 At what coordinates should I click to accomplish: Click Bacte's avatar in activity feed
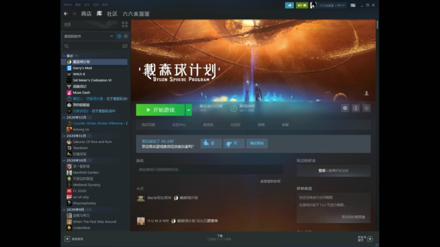[141, 198]
